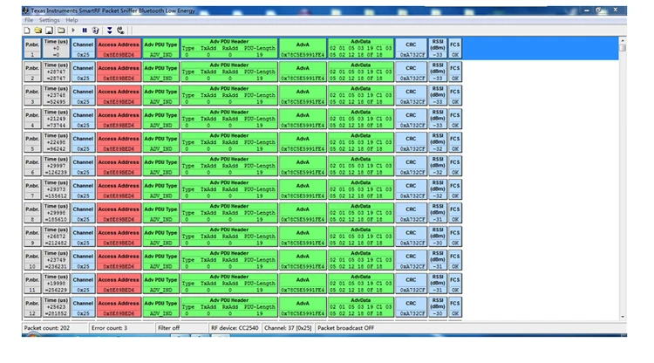Click the Access Address cell of packet 7
The image size is (654, 363).
click(x=119, y=189)
